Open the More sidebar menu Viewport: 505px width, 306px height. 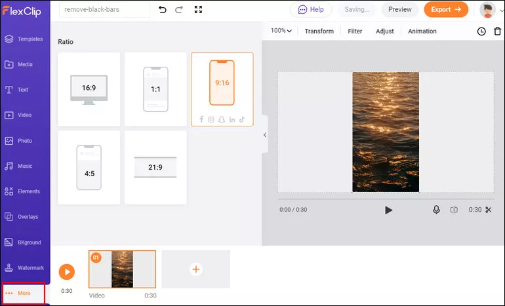pos(23,293)
